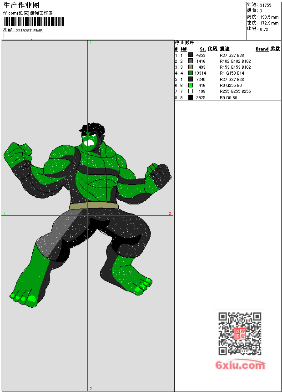Image resolution: width=282 pixels, height=392 pixels.
Task: Click color description R102 G102 B102
Action: 235,61
